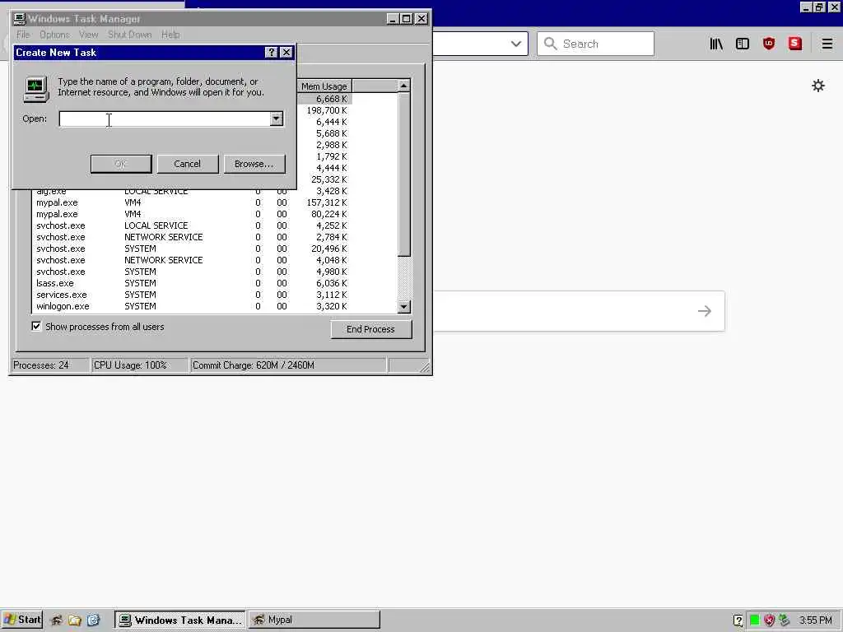This screenshot has height=632, width=843.
Task: Click the uBlock Origin shield icon
Action: pos(769,44)
